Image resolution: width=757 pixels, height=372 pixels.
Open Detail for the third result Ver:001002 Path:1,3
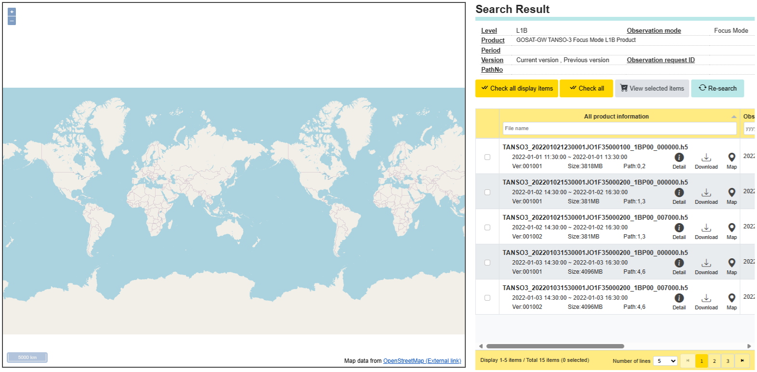(x=679, y=231)
